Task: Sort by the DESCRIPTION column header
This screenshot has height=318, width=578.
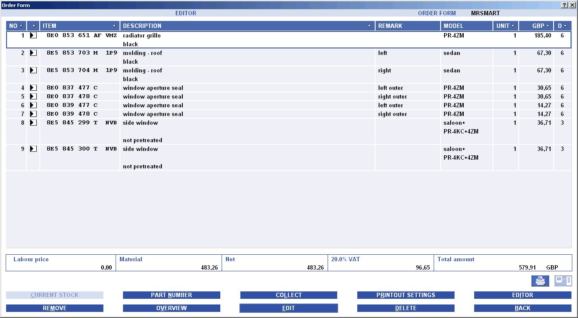Action: [247, 26]
